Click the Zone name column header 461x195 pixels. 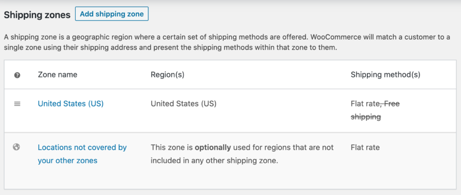pyautogui.click(x=58, y=75)
